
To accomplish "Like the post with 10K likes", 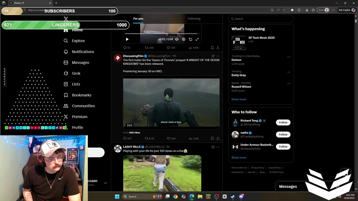I will tap(171, 48).
